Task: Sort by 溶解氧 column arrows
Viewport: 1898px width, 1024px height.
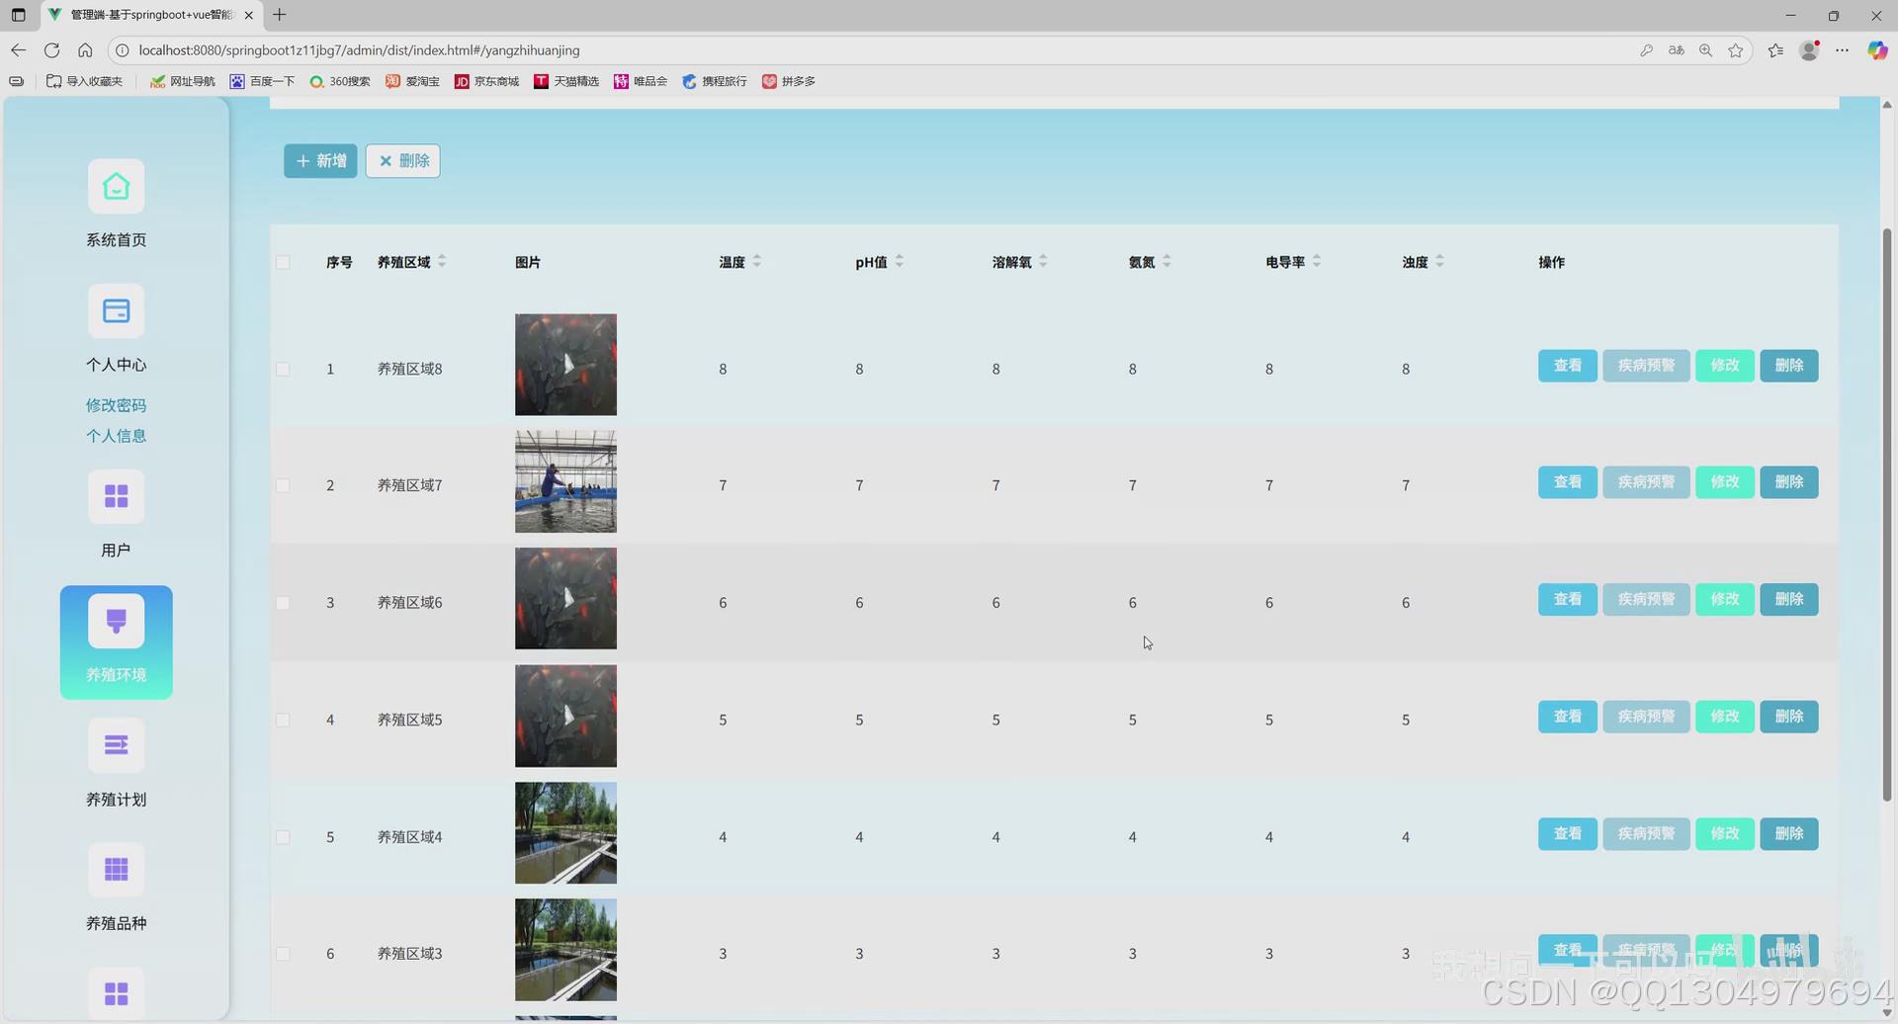Action: click(x=1043, y=261)
